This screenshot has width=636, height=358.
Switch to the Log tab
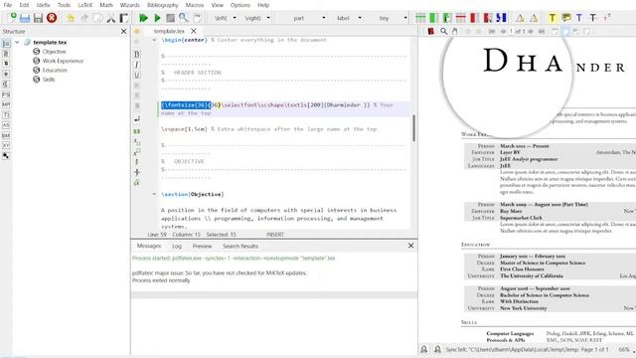point(177,246)
